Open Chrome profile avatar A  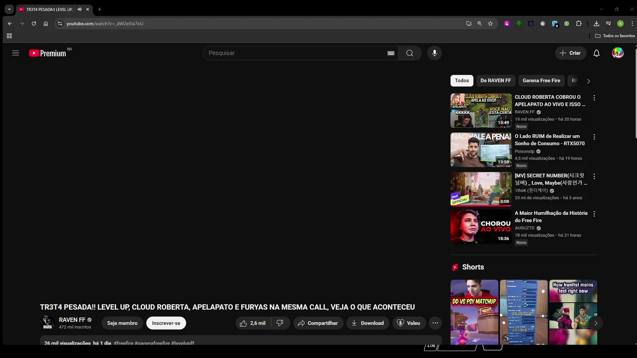[x=620, y=23]
